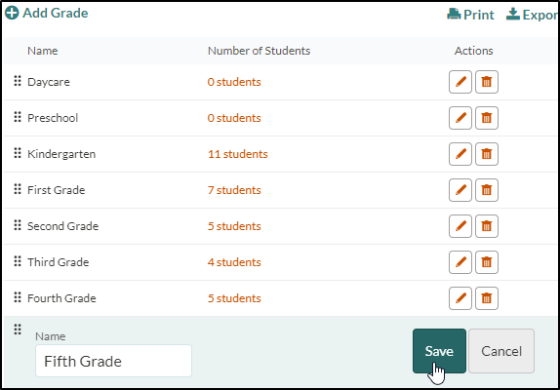The width and height of the screenshot is (560, 390).
Task: Delete the Second Grade entry
Action: pos(487,226)
